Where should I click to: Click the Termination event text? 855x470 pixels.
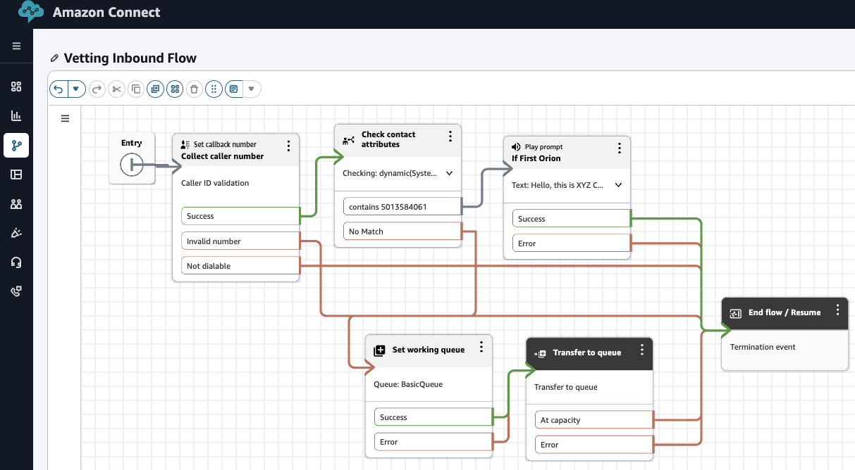(x=763, y=347)
